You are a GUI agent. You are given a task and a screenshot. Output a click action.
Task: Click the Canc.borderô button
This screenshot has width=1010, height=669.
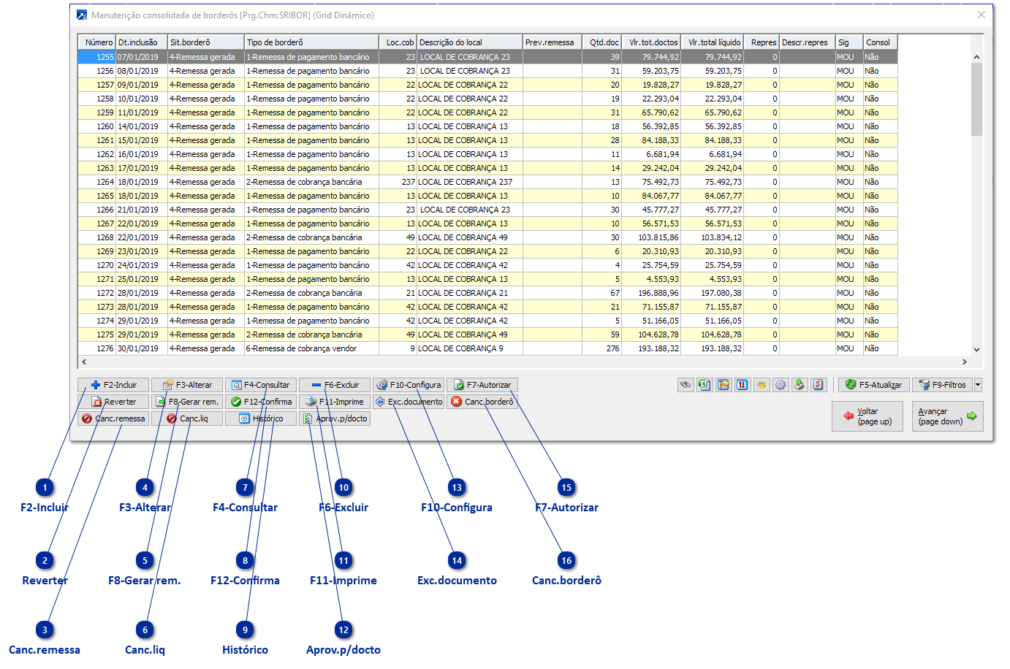pyautogui.click(x=482, y=402)
